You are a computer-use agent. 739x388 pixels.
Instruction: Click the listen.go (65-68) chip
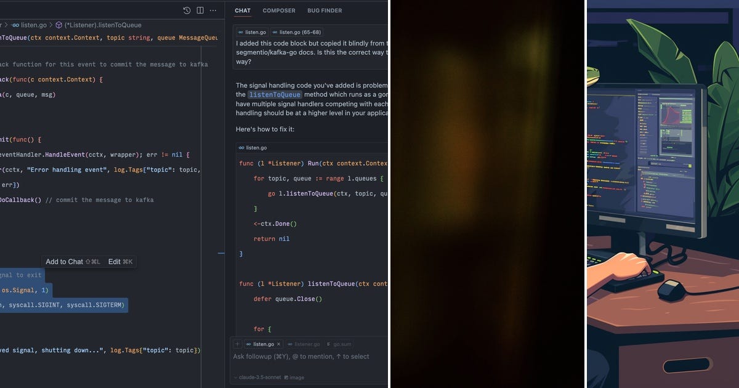coord(296,32)
